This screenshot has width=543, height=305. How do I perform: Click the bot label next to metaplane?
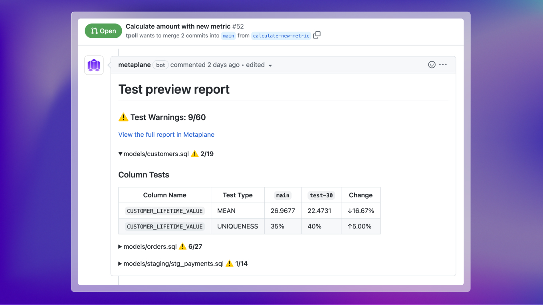160,65
